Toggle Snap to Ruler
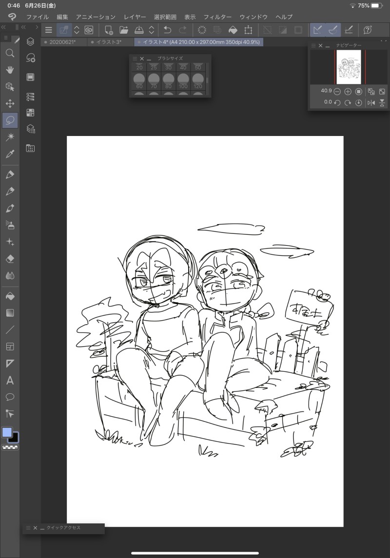 [317, 30]
